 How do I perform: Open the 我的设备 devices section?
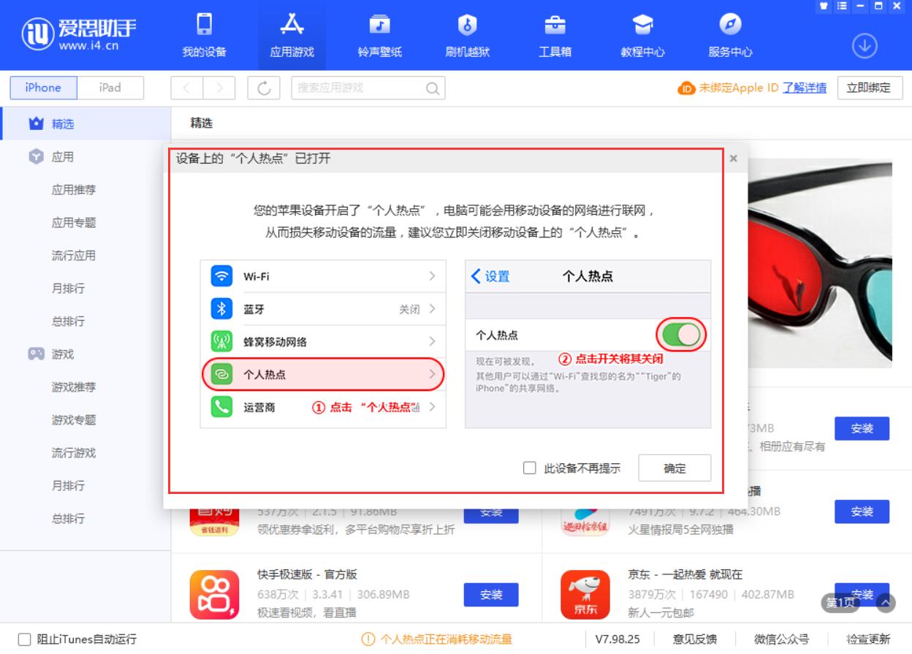[x=202, y=34]
